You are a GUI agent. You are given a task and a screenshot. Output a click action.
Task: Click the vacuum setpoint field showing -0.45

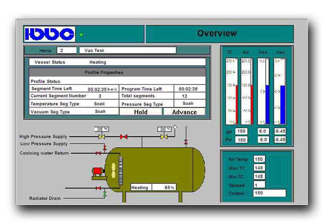tap(280, 131)
